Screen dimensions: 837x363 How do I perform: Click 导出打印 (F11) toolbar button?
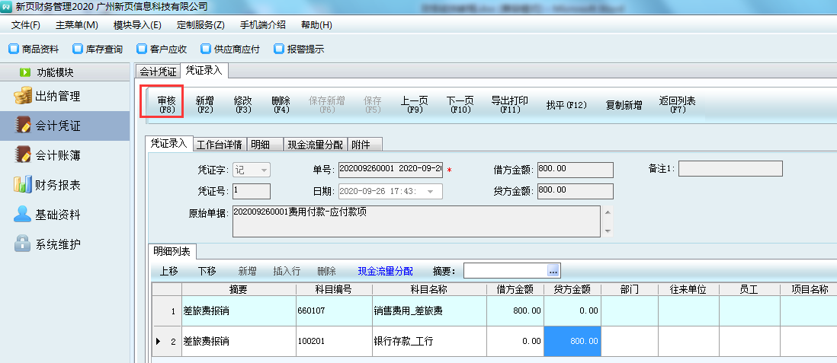pos(509,105)
